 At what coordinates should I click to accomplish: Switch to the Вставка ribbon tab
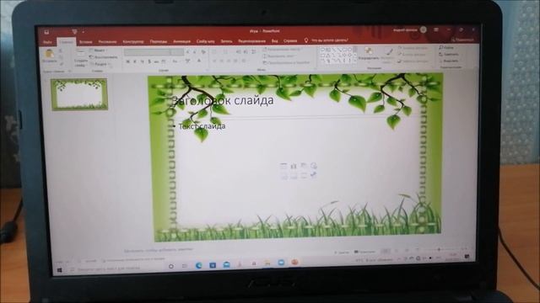tap(86, 42)
